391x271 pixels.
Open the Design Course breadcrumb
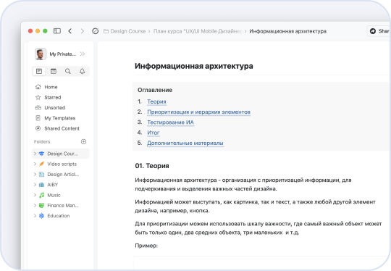pyautogui.click(x=125, y=31)
